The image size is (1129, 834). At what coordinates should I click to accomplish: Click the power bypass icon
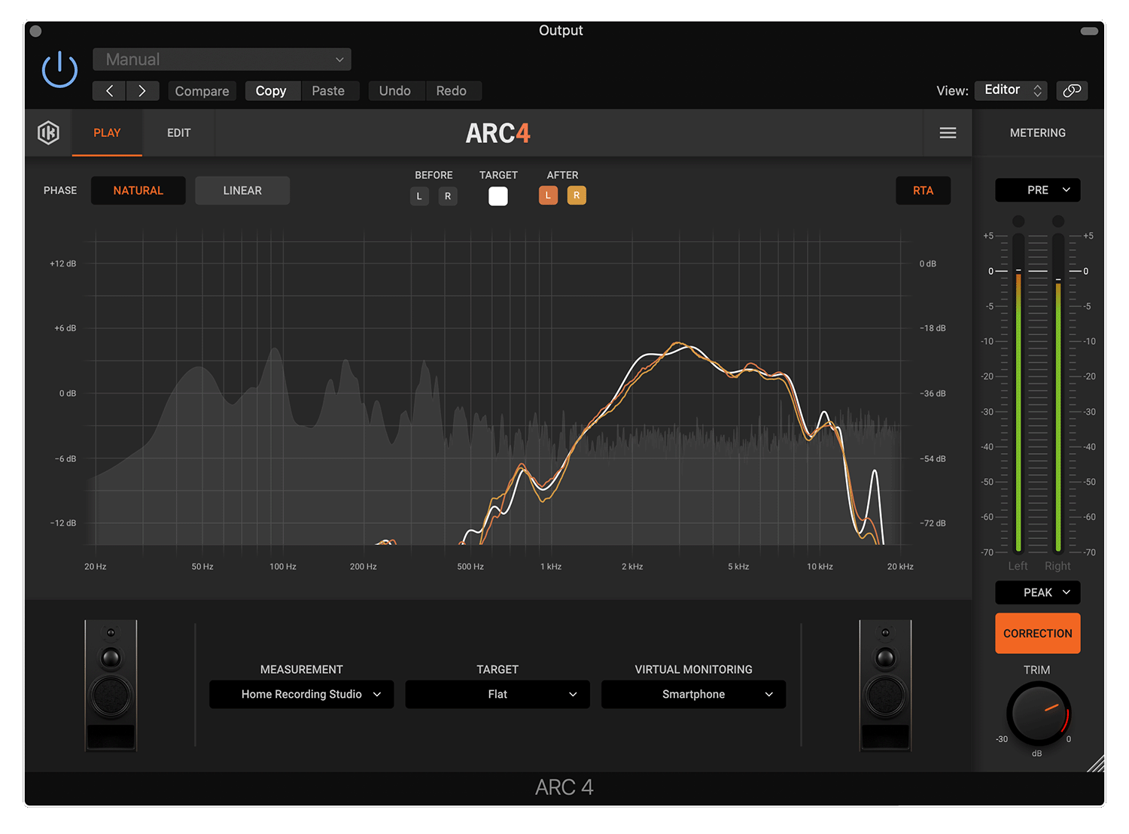coord(59,68)
